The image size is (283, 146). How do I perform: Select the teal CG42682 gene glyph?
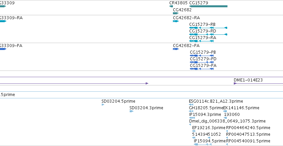click(x=176, y=13)
